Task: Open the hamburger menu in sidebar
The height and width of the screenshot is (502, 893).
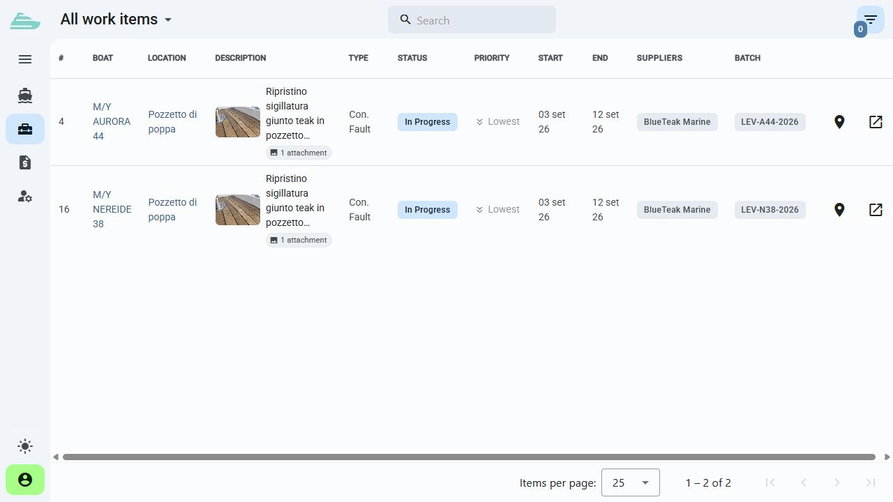Action: click(25, 59)
